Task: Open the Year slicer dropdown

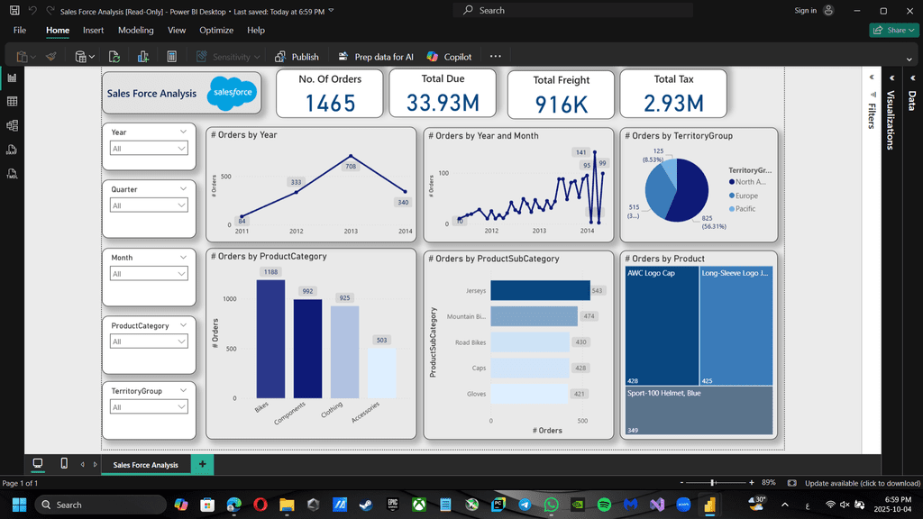Action: click(150, 149)
